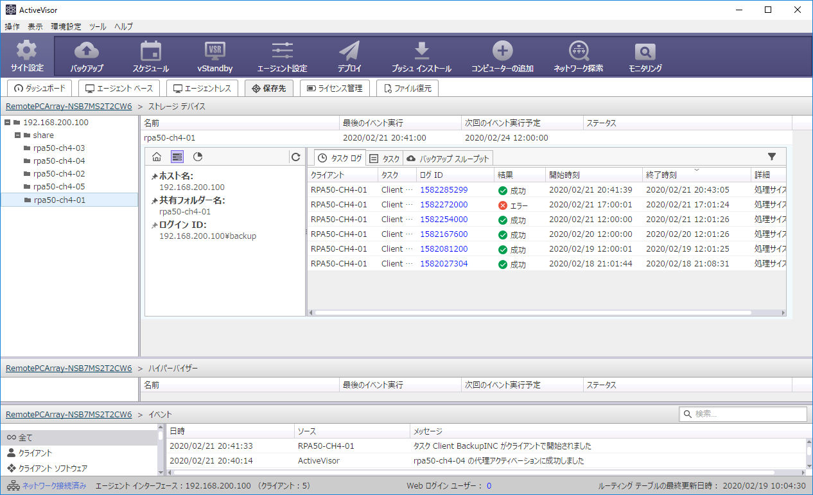Select rpa50-ch4-03 in the storage tree
This screenshot has width=813, height=495.
59,148
